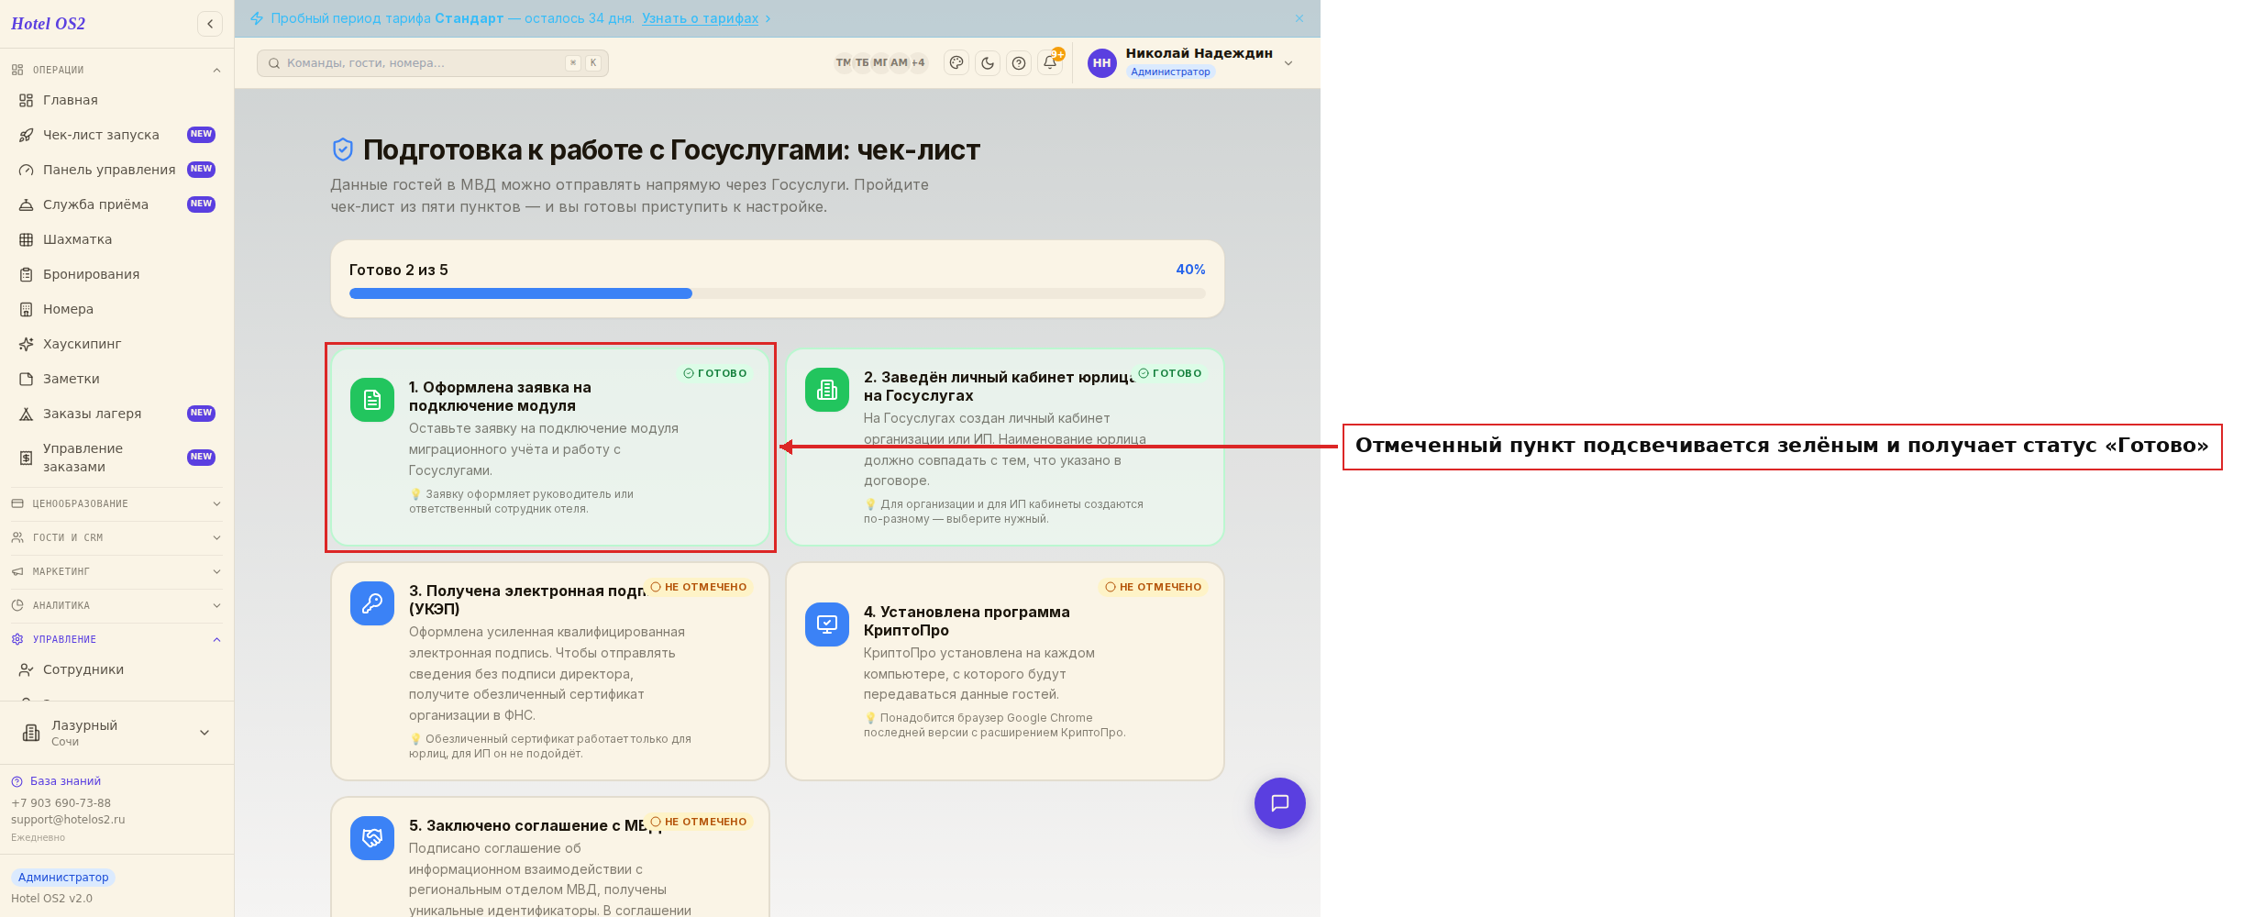This screenshot has height=917, width=2244.
Task: Toggle dark mode with the moon icon
Action: [x=988, y=63]
